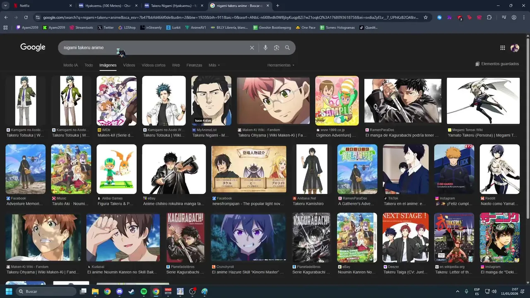
Task: Open the LDShop bookmark
Action: [x=127, y=28]
